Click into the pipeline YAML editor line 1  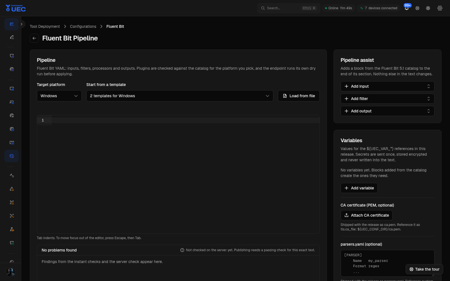[185, 120]
